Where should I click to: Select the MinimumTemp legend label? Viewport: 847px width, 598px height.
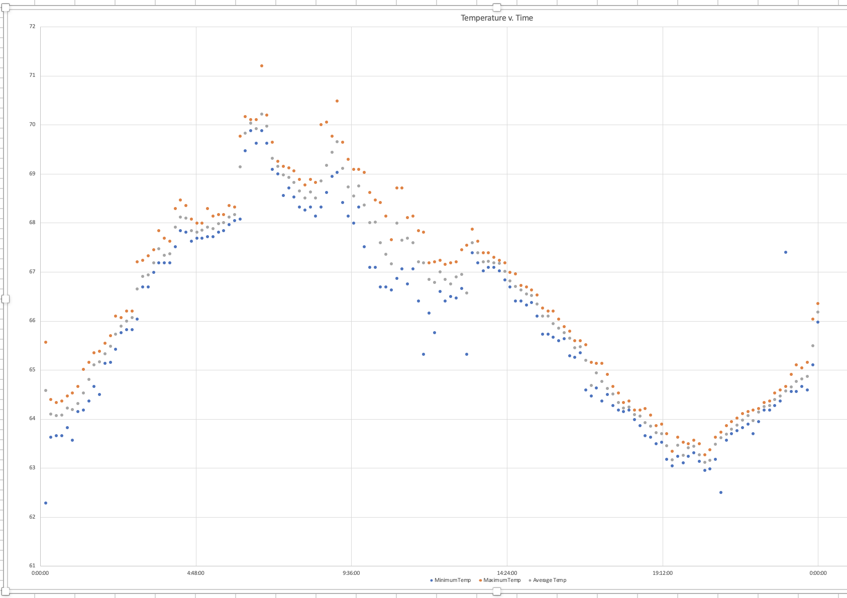pos(452,580)
